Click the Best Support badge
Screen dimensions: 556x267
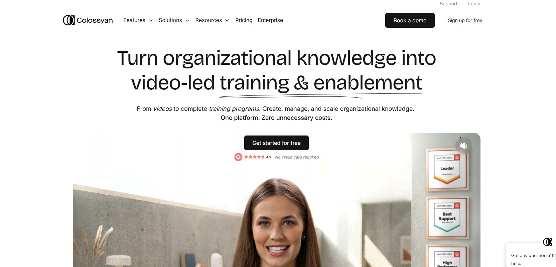pos(447,217)
